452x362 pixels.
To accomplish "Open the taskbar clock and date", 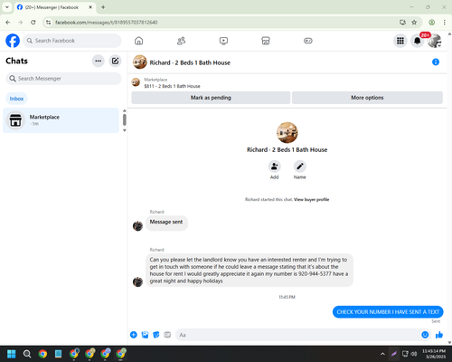I will 434,354.
